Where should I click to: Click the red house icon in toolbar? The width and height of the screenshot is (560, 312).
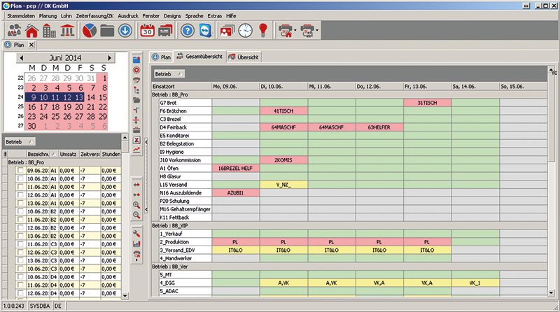click(x=31, y=31)
